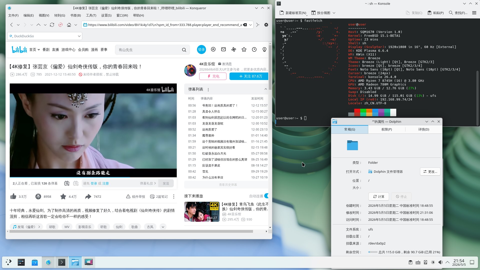Expand the 拆分视图 dropdown in Konsole
The image size is (480, 270).
[334, 13]
